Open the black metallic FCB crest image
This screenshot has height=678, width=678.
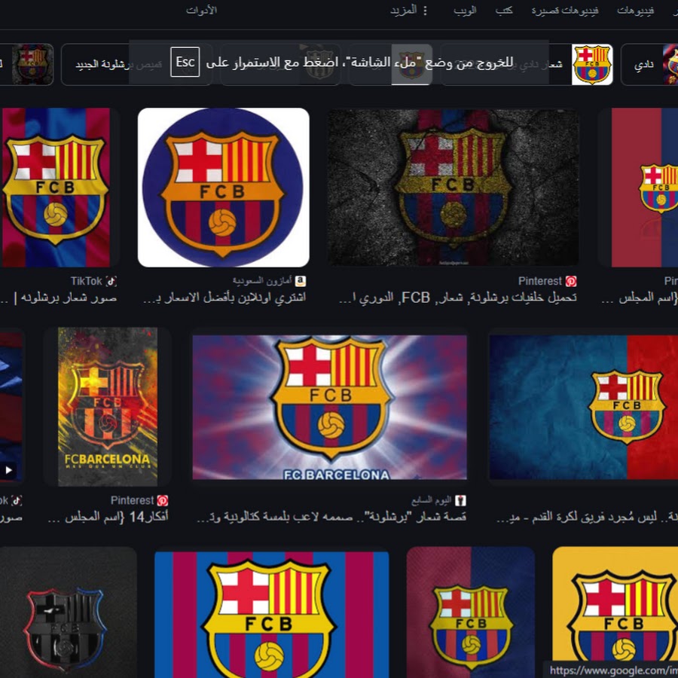[66, 612]
